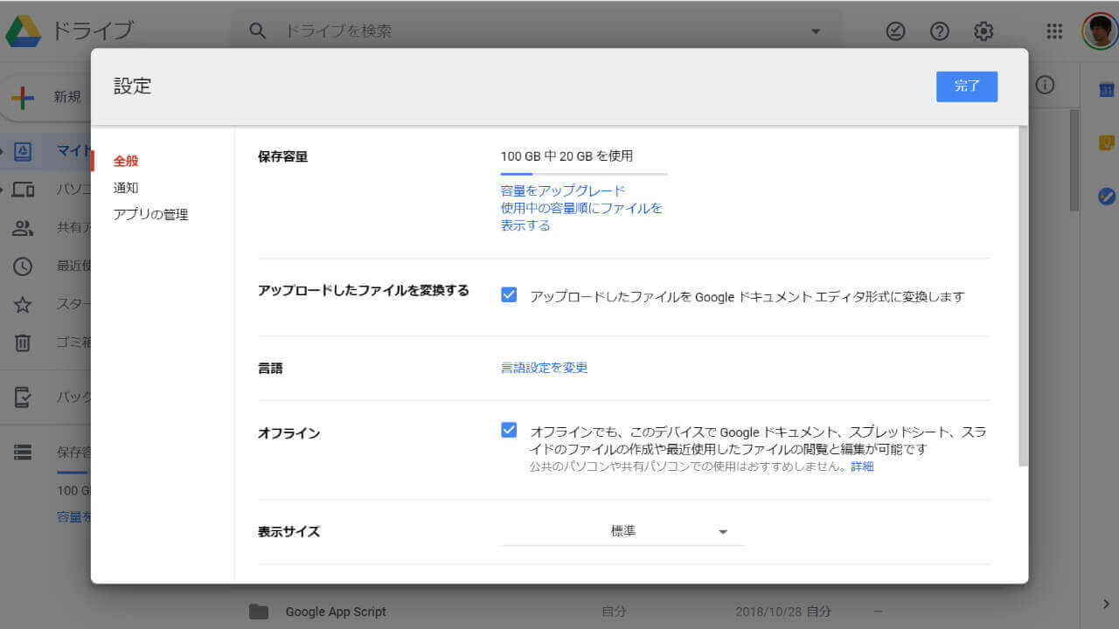Click the storage usage progress bar
1119x629 pixels.
tap(583, 175)
